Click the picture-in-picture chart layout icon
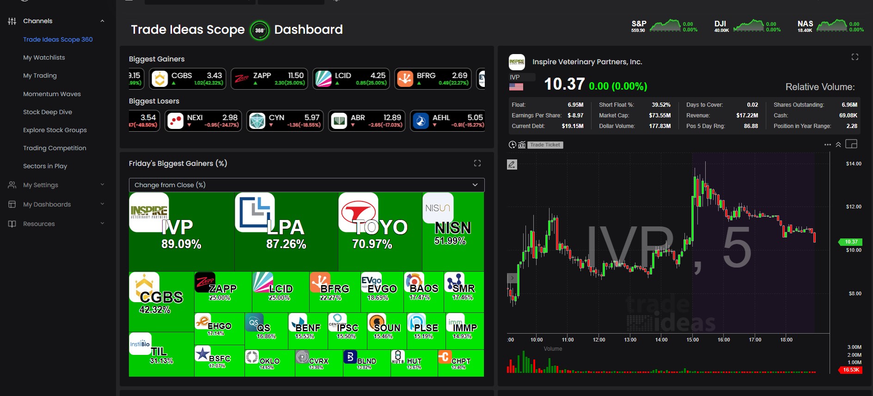Screen dimensions: 873x396 coord(851,144)
